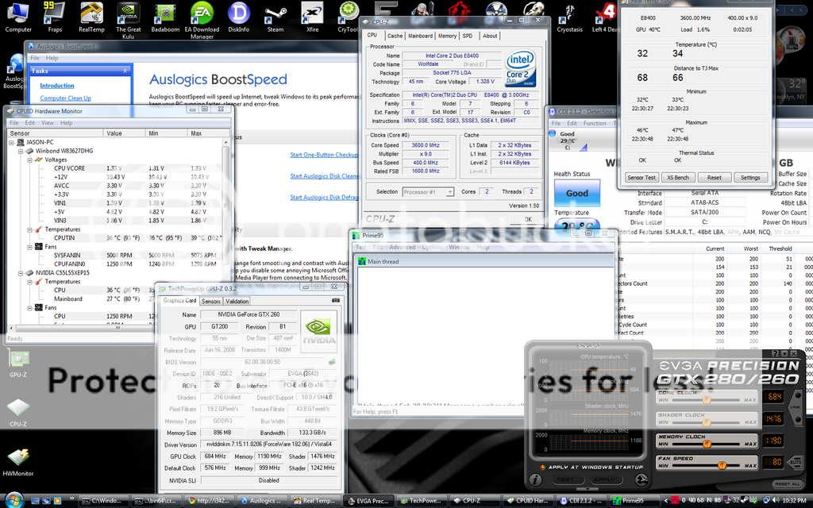This screenshot has height=508, width=813.
Task: Click the Fan Speed slider handle
Action: (x=722, y=465)
